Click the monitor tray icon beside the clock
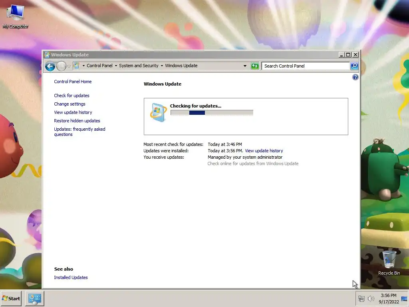This screenshot has height=307, width=409. click(x=404, y=299)
